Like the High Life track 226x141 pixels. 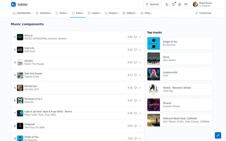135,50
